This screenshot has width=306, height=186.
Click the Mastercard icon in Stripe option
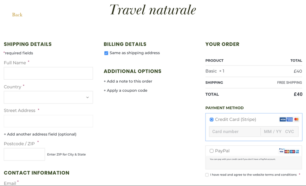click(296, 119)
